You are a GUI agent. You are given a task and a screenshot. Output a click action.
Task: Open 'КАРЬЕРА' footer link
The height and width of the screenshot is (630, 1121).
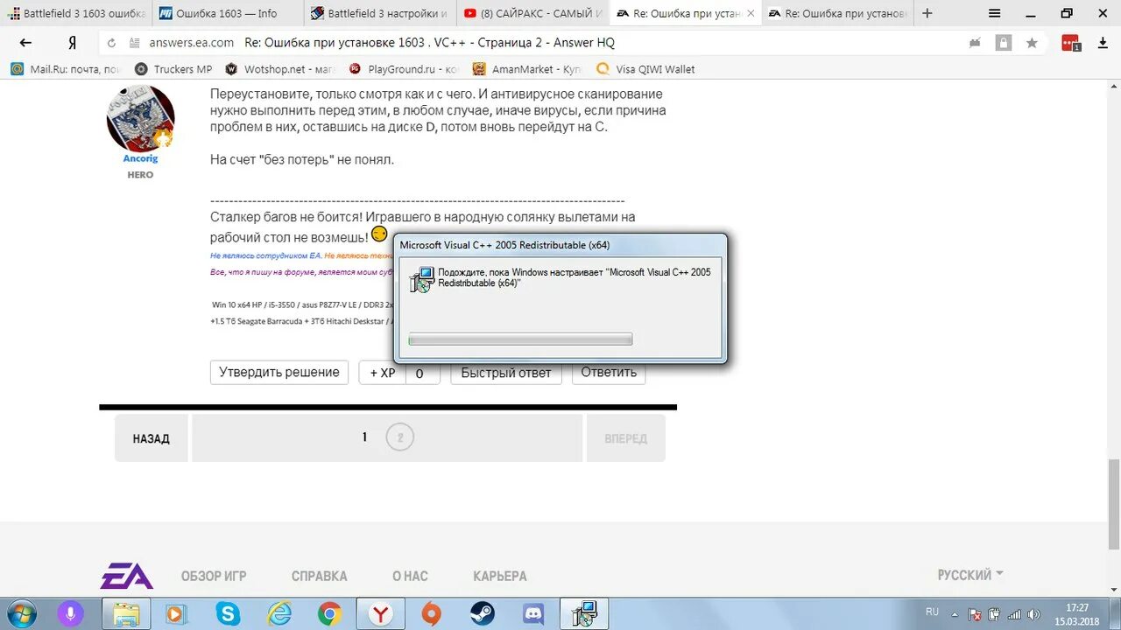[x=500, y=576]
